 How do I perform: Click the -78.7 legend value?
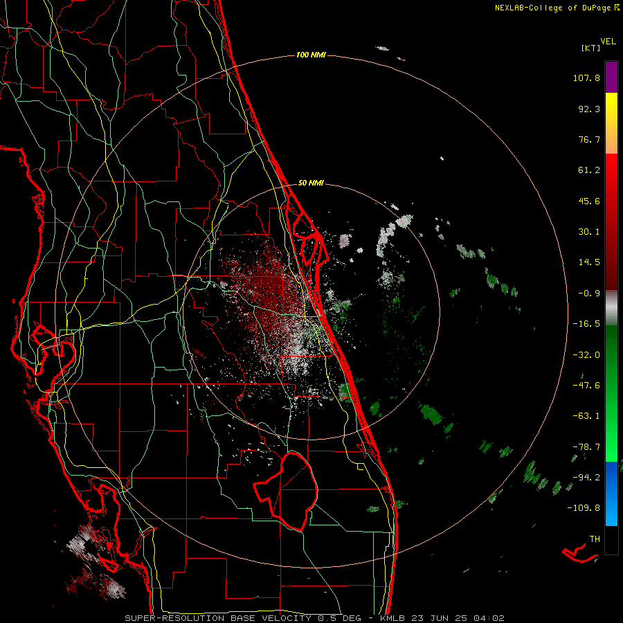(x=586, y=447)
